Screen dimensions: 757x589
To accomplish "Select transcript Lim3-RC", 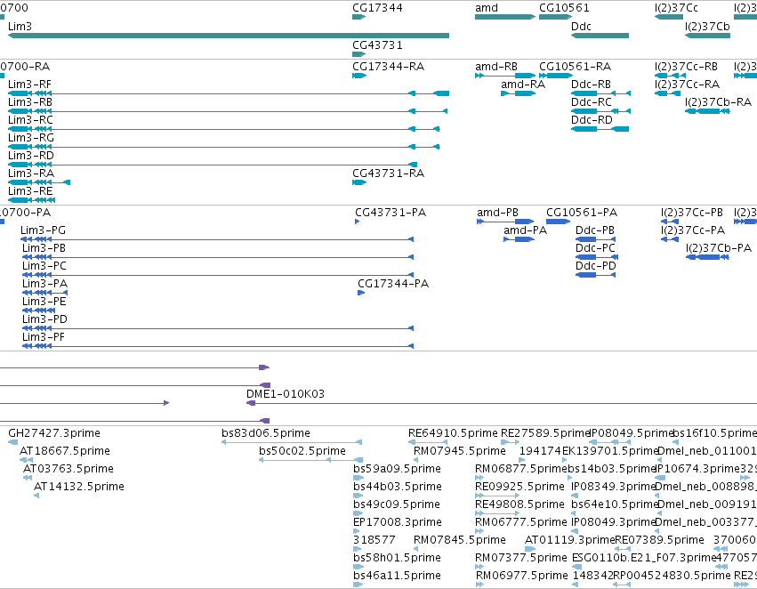I will 223,129.
